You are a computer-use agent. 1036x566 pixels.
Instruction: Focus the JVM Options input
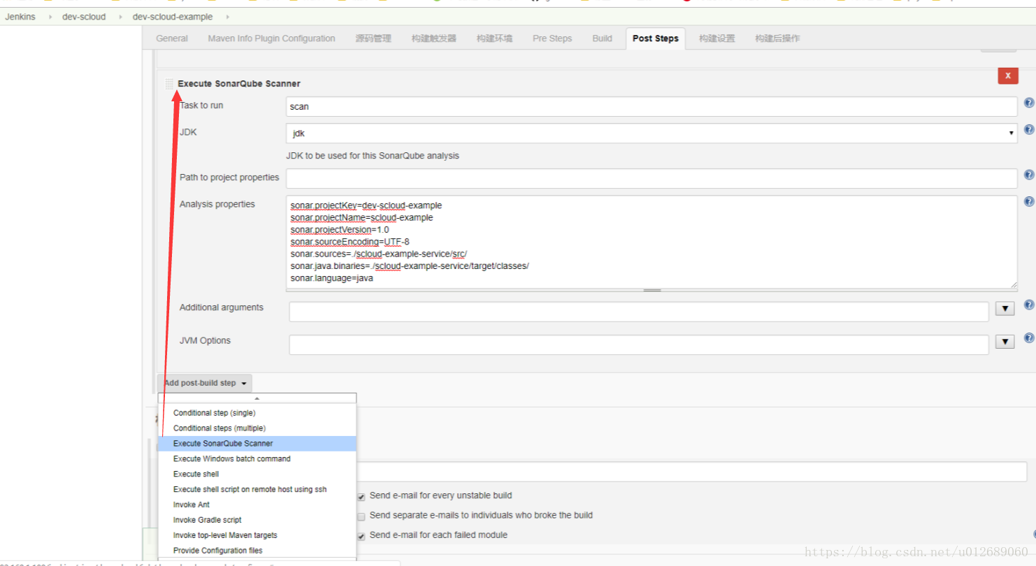(639, 345)
